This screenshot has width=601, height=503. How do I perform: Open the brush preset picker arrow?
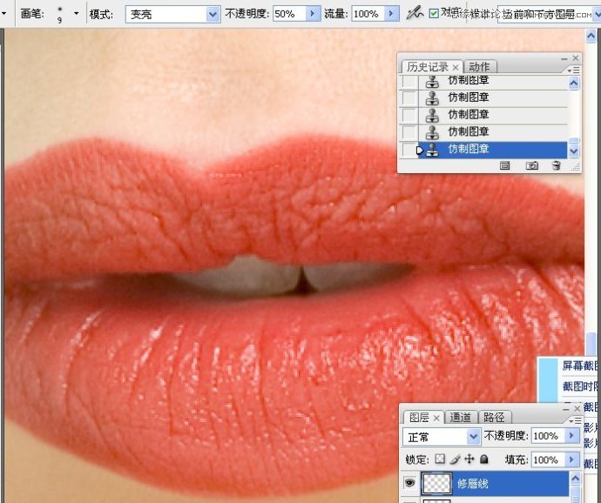coord(77,13)
